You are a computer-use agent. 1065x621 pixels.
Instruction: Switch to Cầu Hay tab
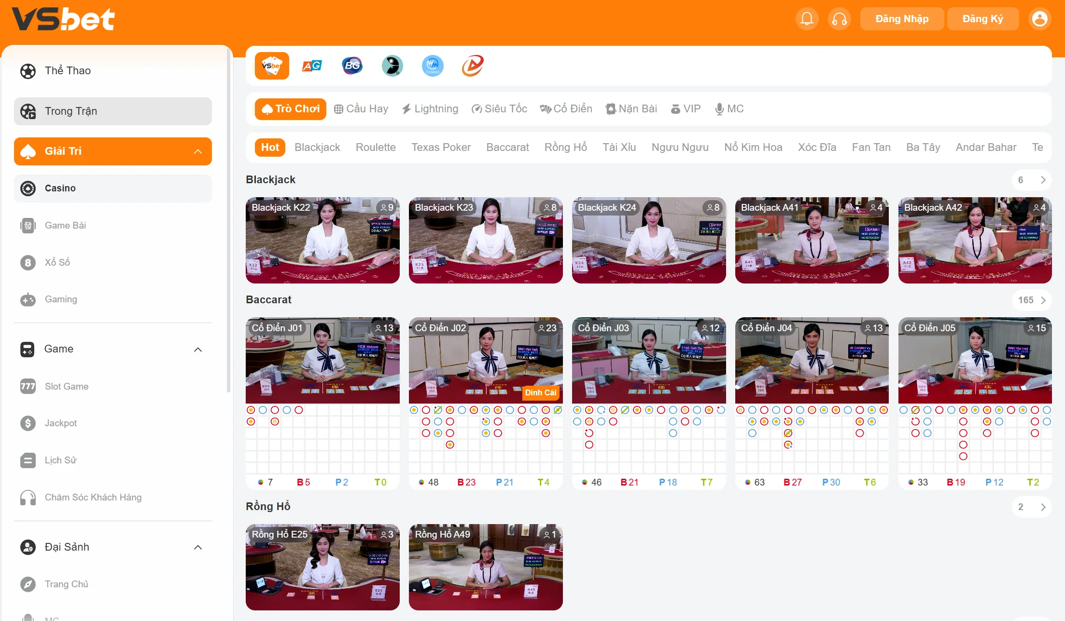tap(361, 109)
